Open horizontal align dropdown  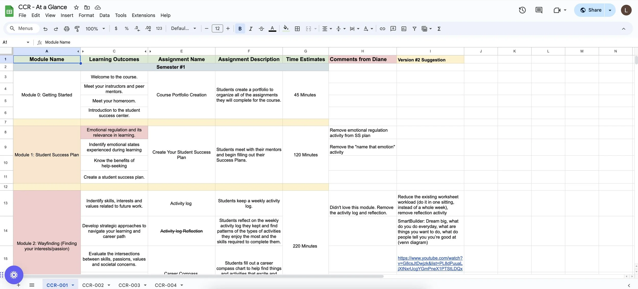click(327, 29)
